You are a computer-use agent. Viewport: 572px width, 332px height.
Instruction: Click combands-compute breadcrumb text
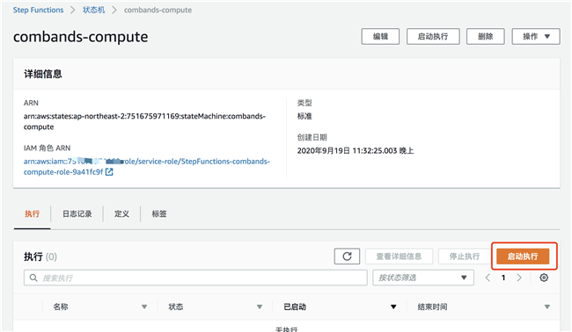point(158,10)
